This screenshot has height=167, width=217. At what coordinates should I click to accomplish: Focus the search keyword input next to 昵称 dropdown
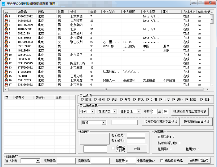(124, 122)
